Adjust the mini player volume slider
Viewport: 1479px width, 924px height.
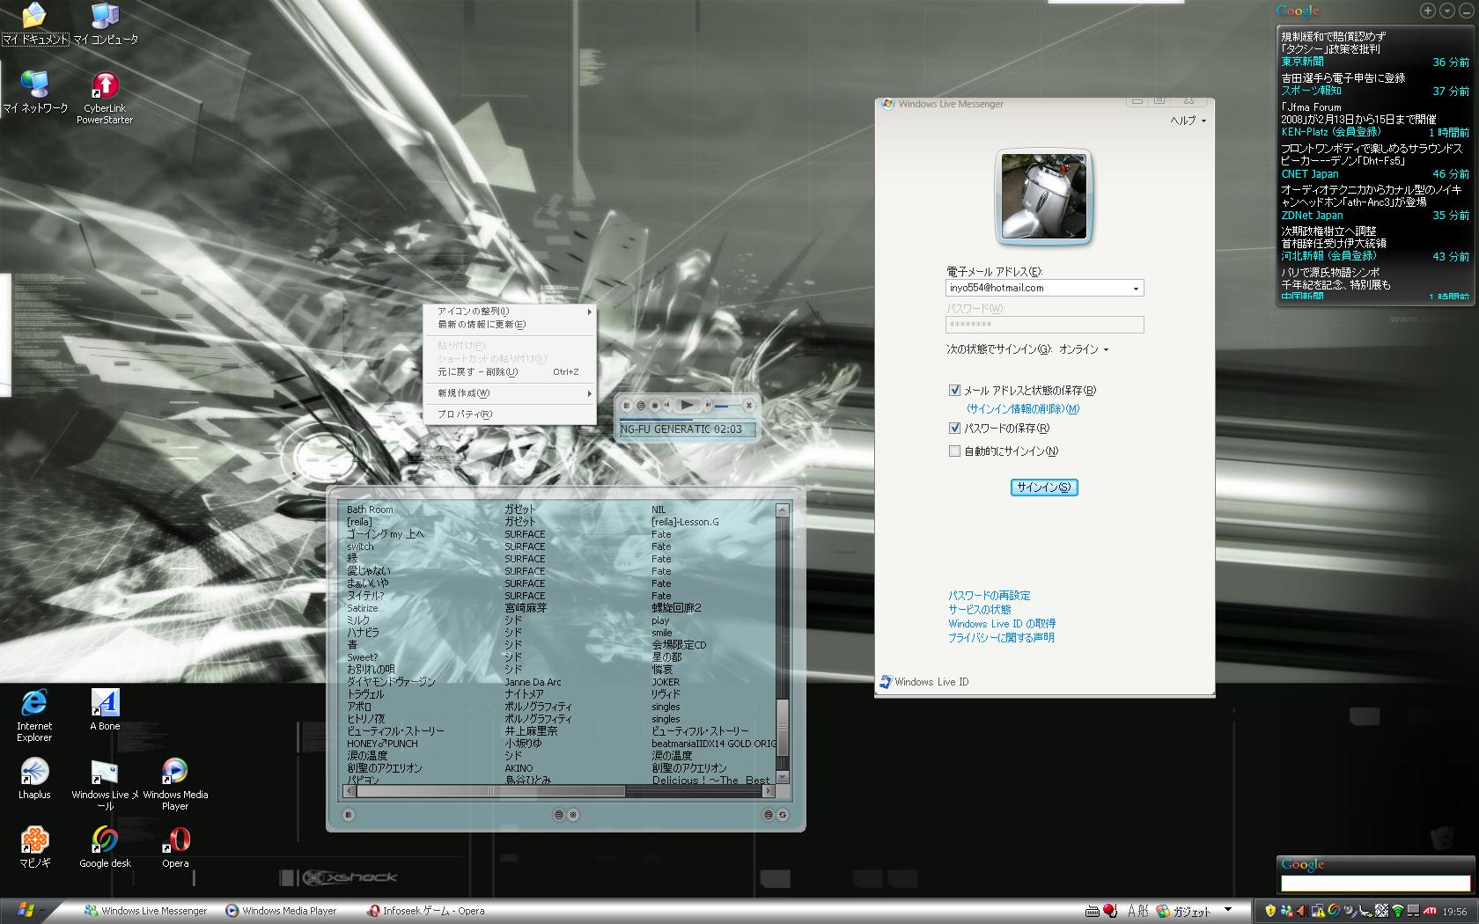pos(726,406)
